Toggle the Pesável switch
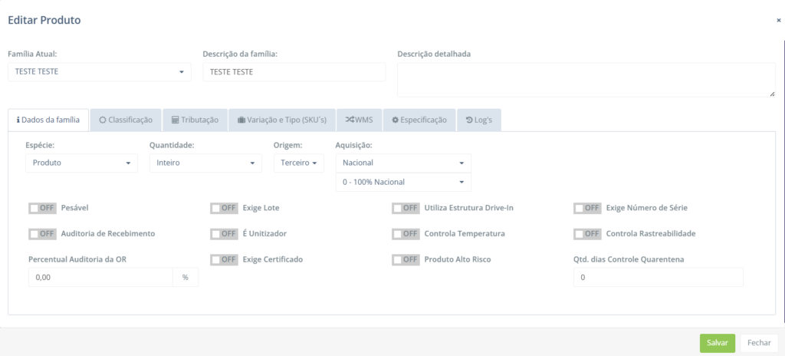 click(x=43, y=208)
